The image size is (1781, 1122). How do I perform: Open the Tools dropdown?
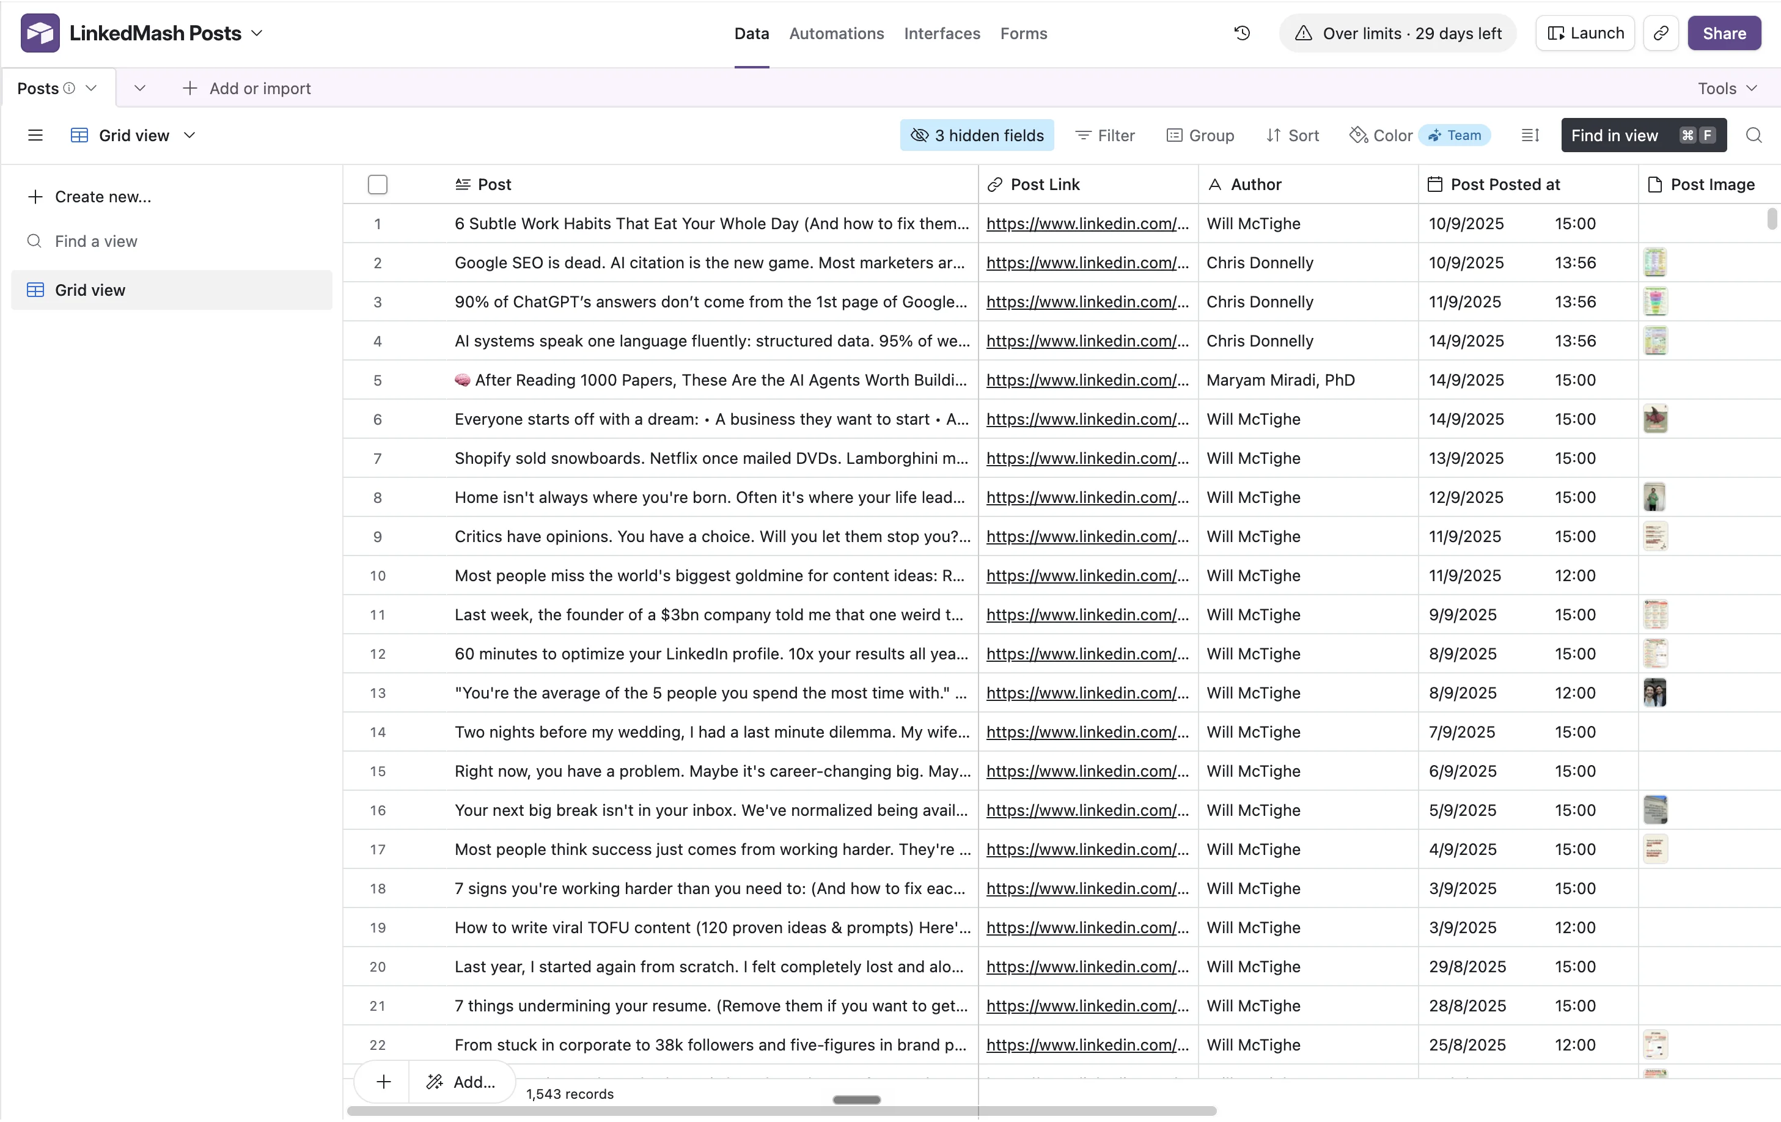[x=1727, y=88]
